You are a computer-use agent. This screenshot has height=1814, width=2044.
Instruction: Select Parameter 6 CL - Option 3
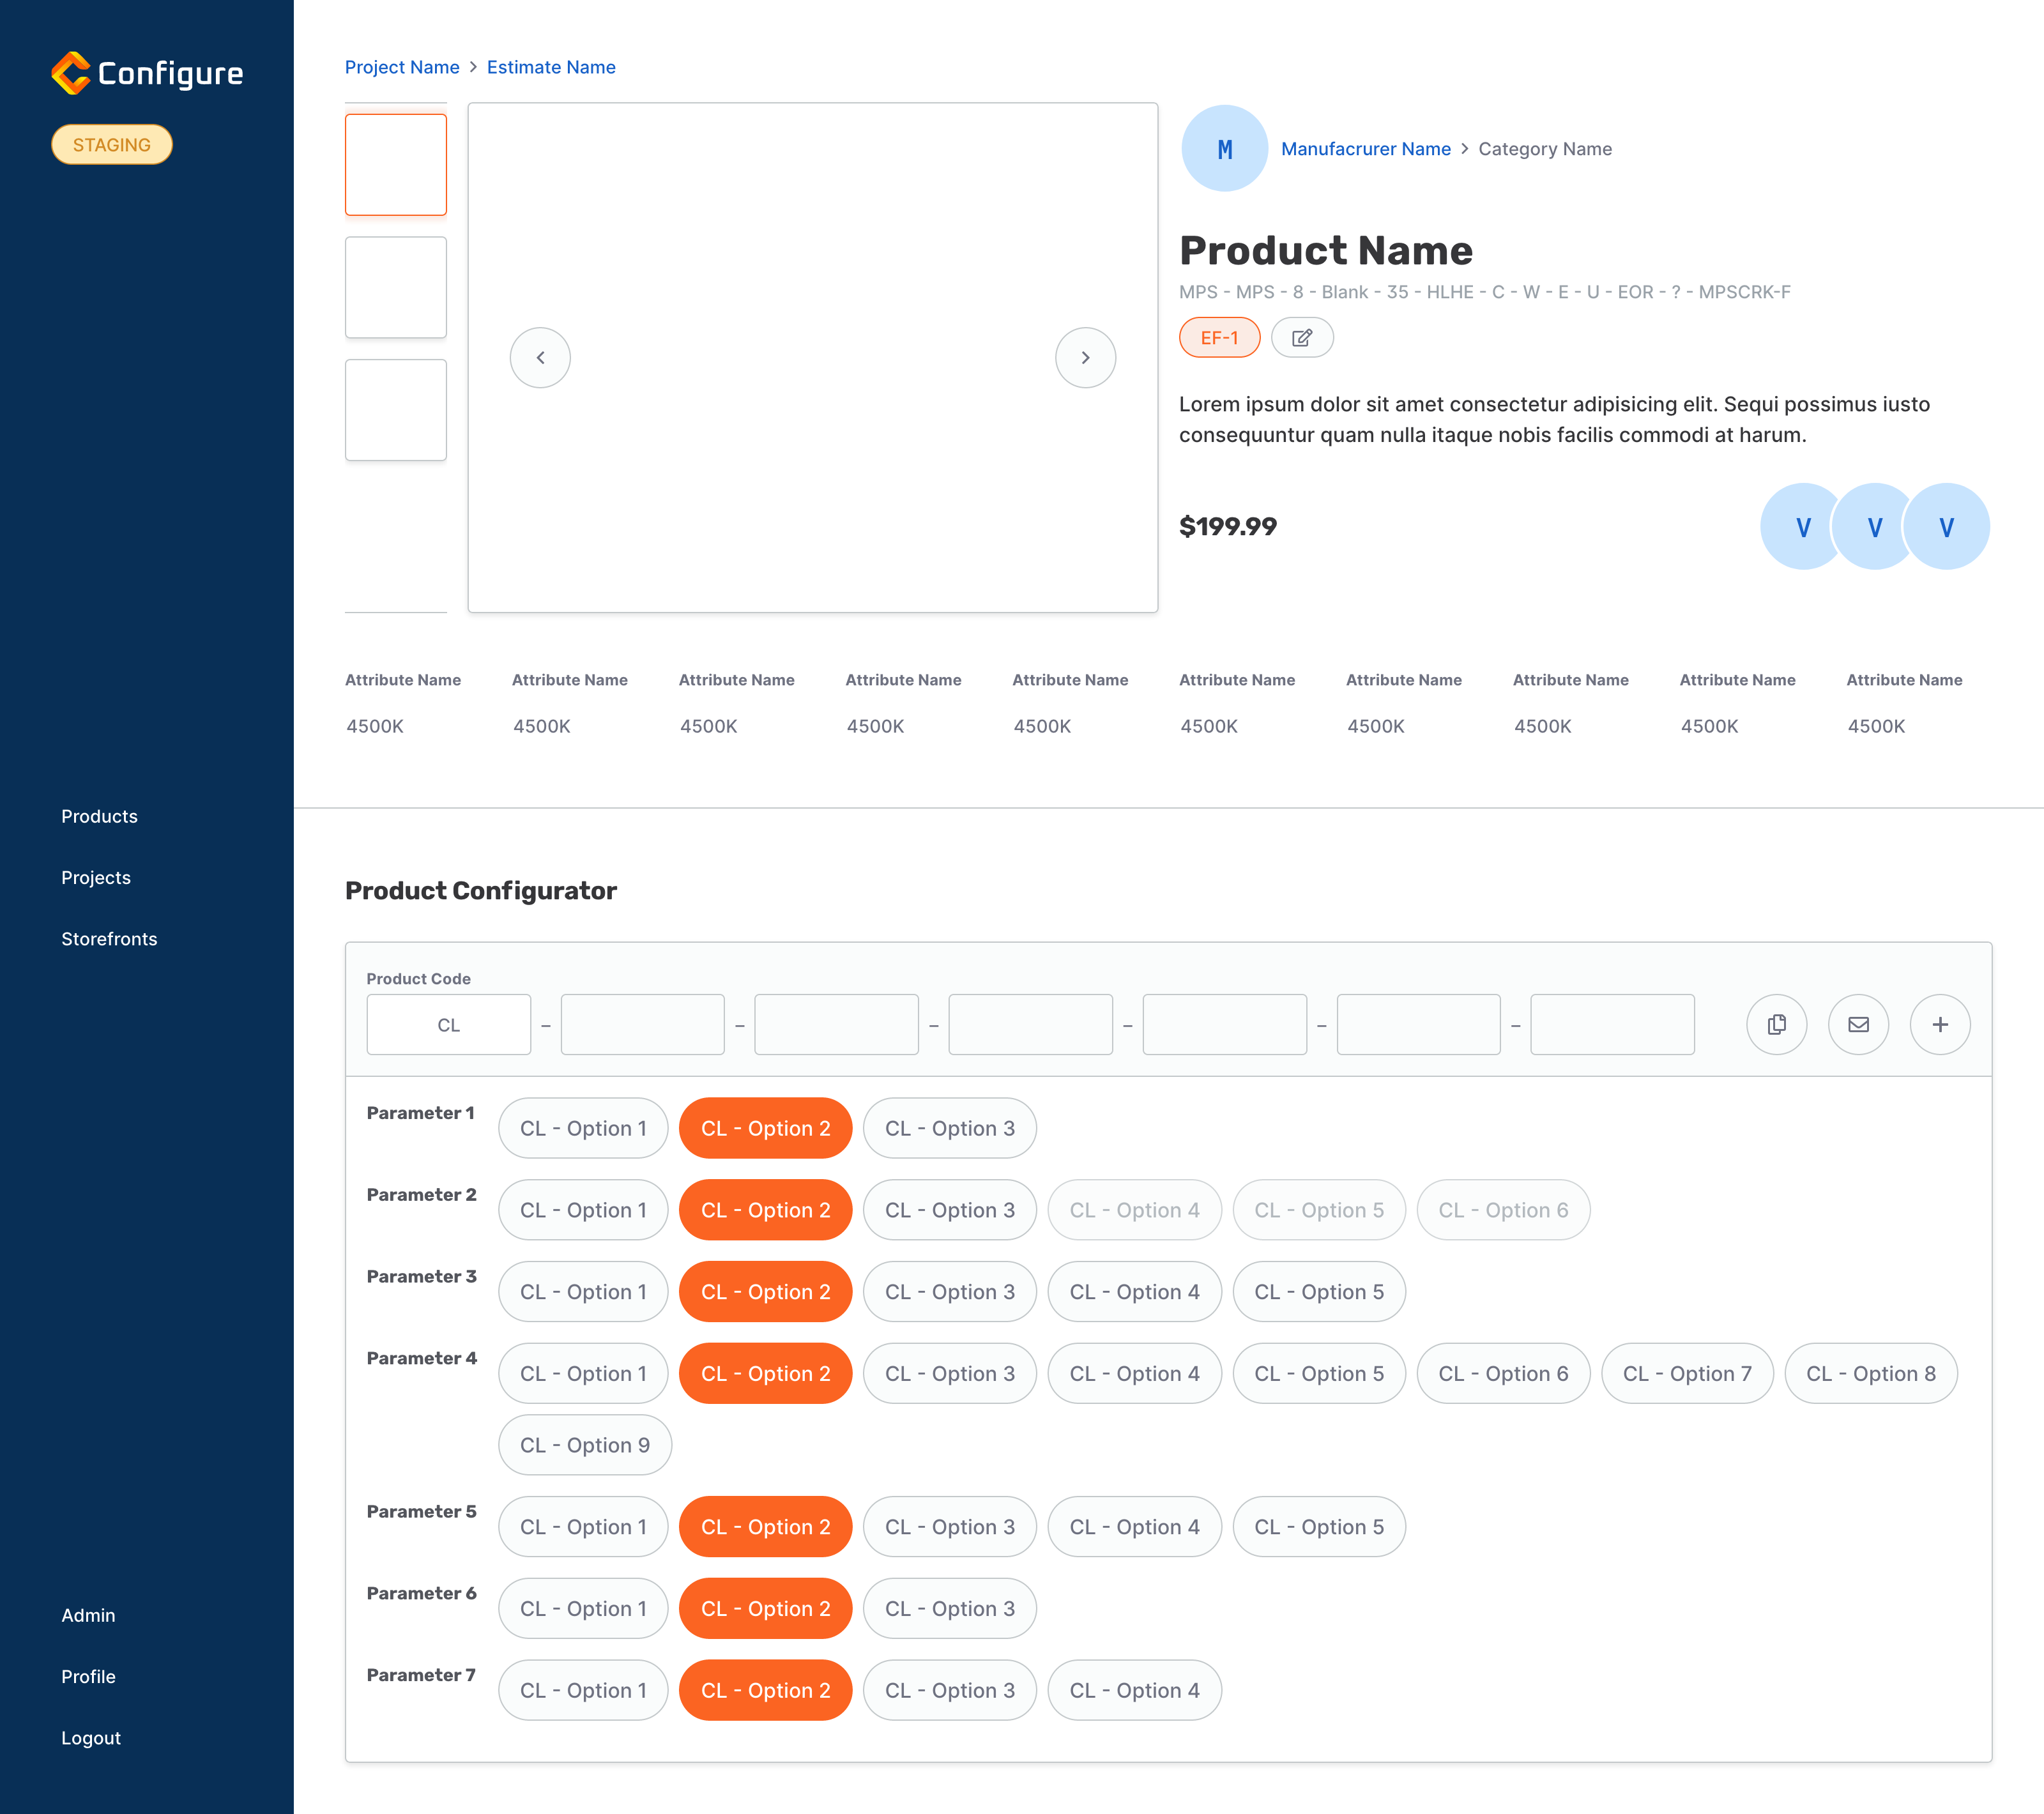pyautogui.click(x=949, y=1609)
